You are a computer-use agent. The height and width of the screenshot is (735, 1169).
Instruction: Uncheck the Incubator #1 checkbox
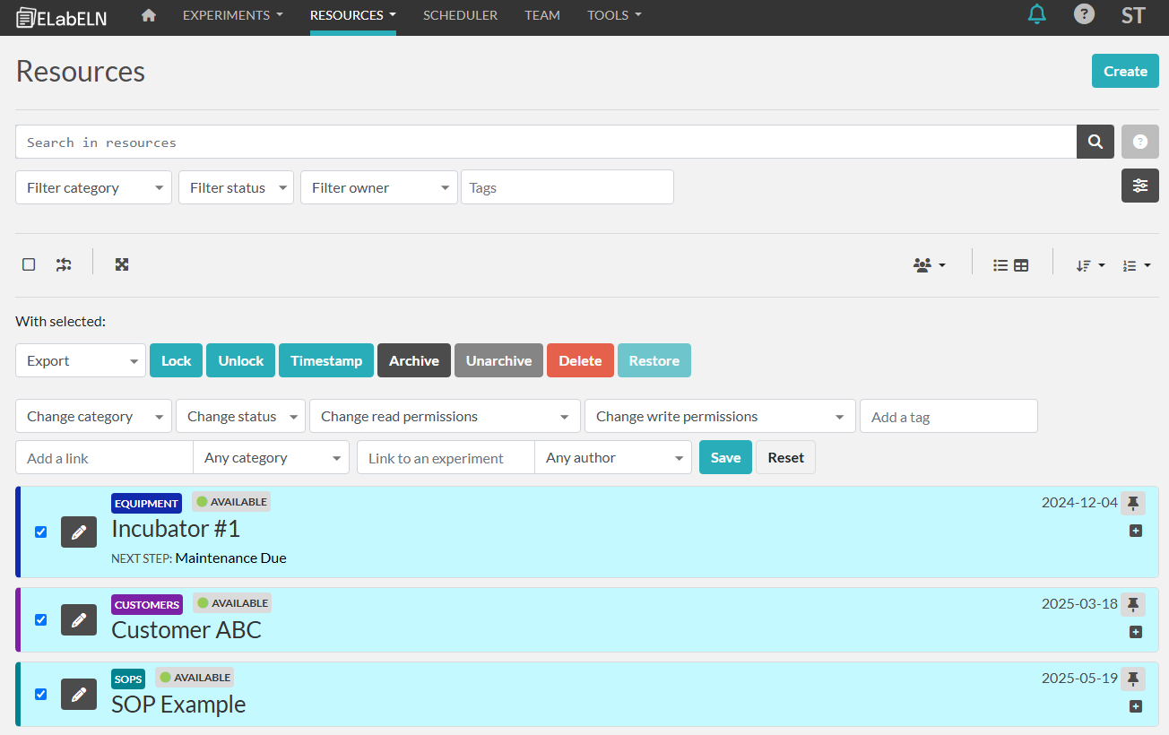click(40, 532)
